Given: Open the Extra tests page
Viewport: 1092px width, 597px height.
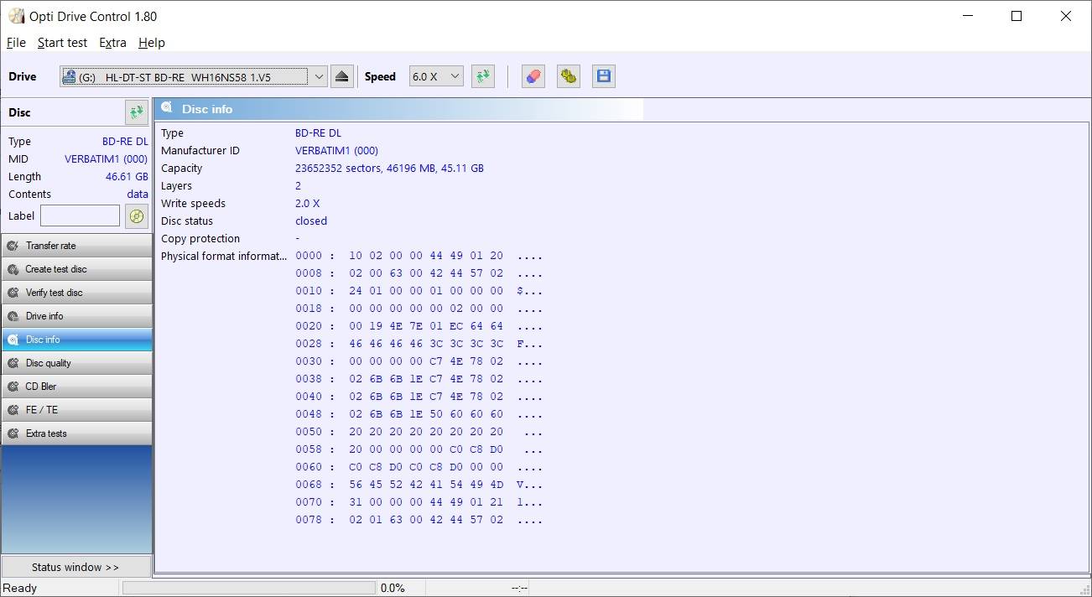Looking at the screenshot, I should [x=76, y=433].
